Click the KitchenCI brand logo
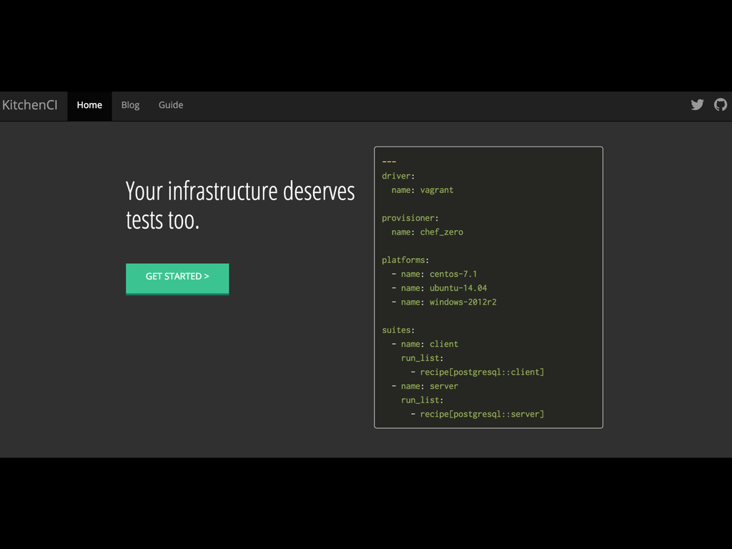This screenshot has height=549, width=732. click(29, 105)
